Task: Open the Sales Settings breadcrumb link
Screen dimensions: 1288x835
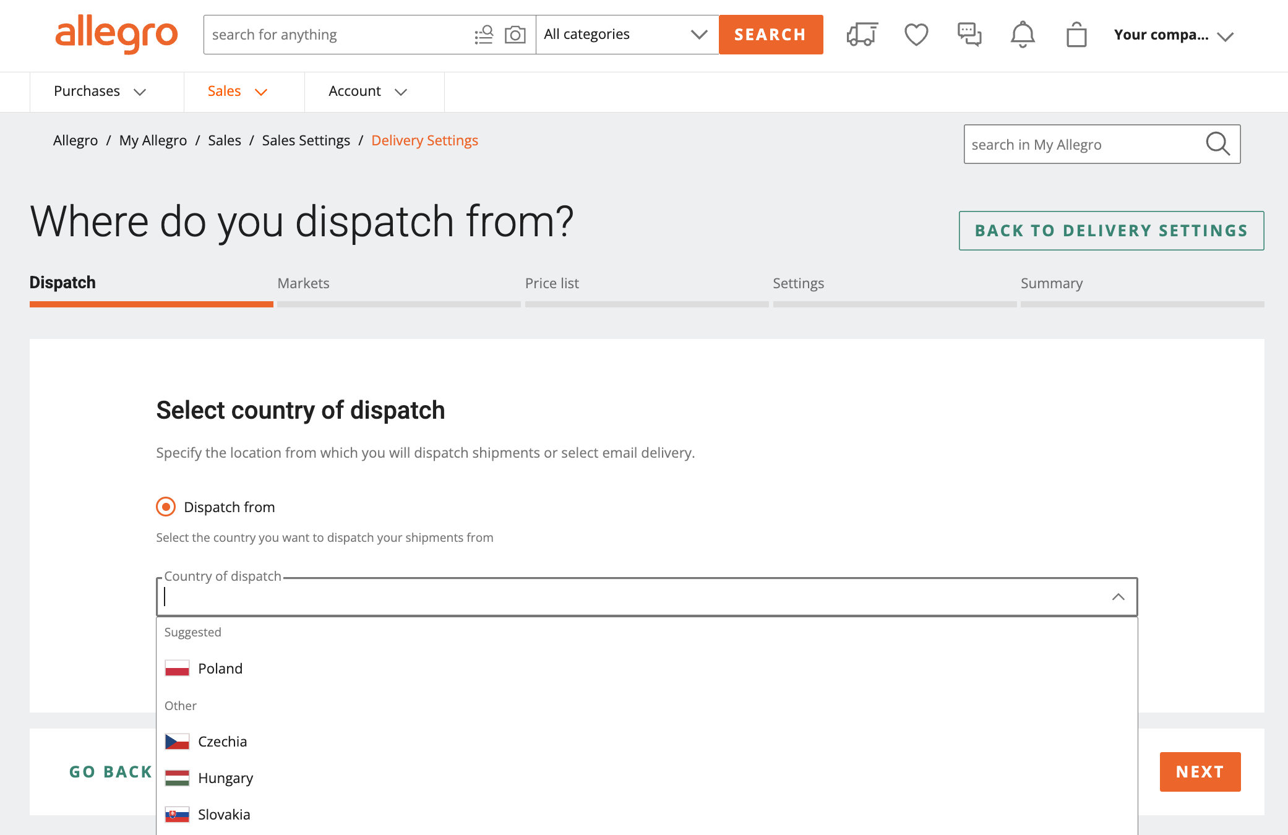Action: (306, 140)
